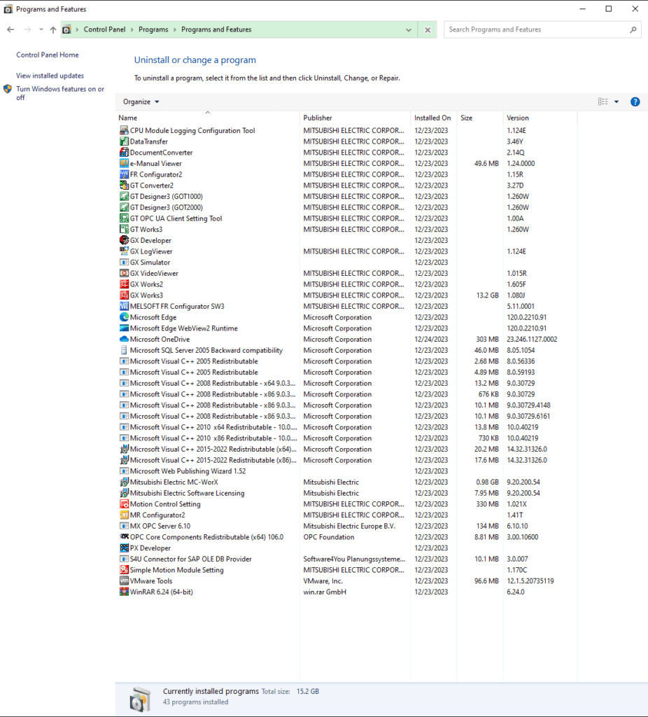Expand the address bar history dropdown
Image resolution: width=648 pixels, height=717 pixels.
(409, 29)
